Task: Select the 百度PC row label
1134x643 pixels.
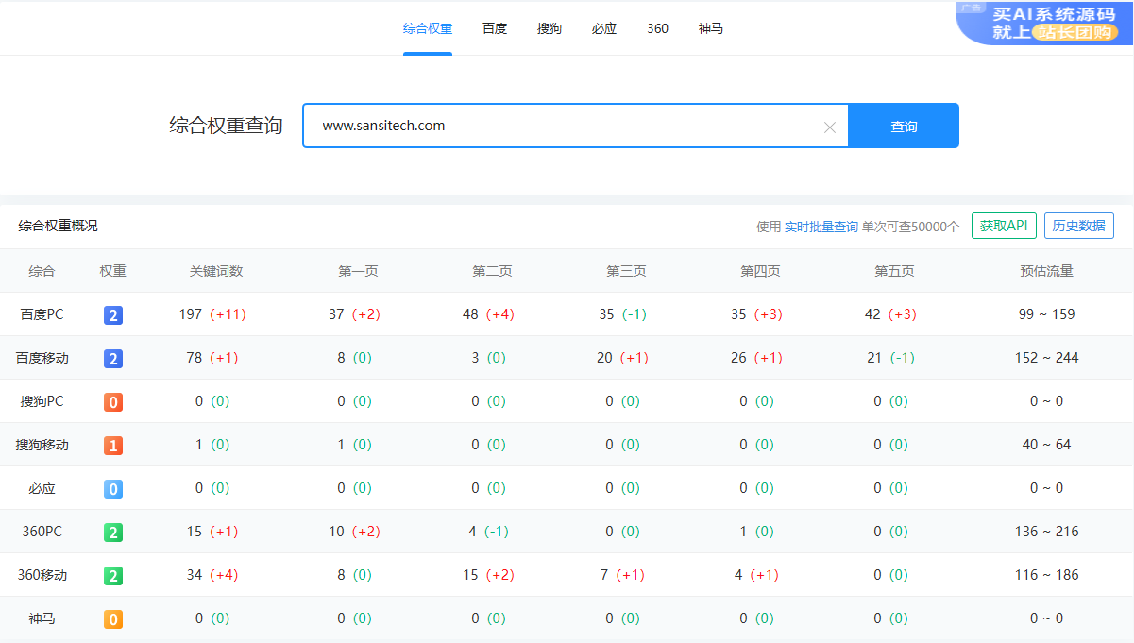Action: pos(42,314)
